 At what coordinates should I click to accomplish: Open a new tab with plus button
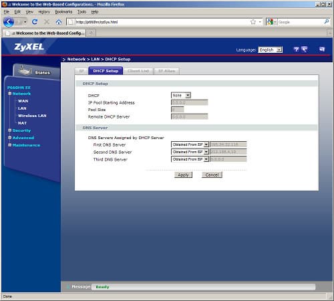tap(91, 33)
